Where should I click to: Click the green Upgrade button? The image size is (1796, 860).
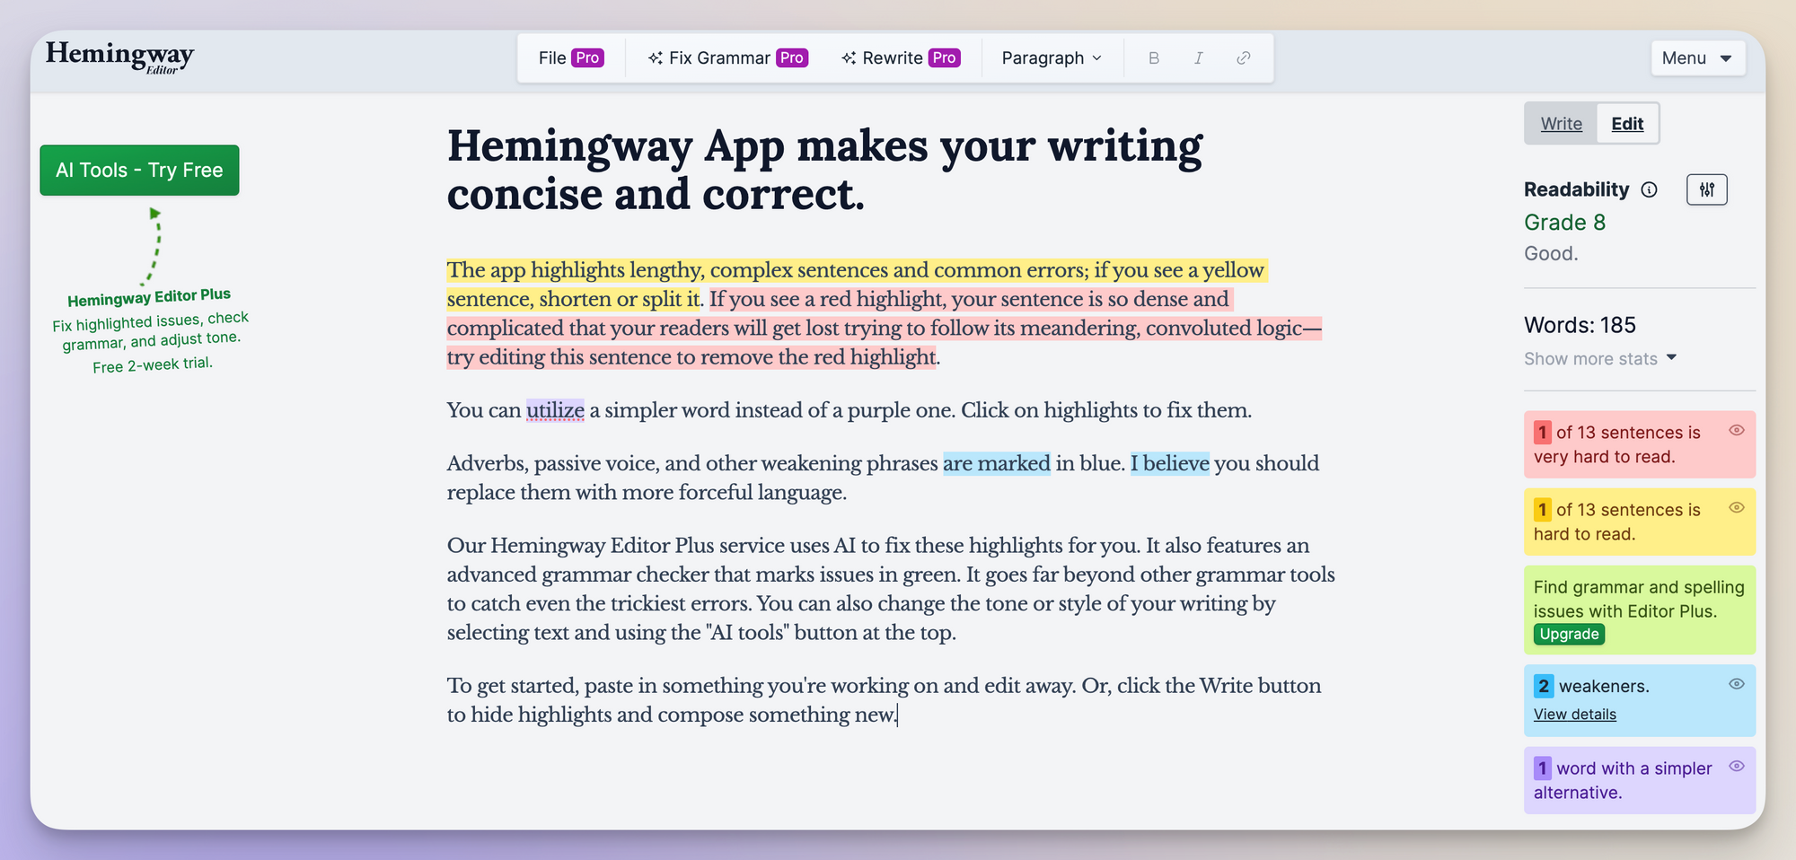pos(1569,634)
